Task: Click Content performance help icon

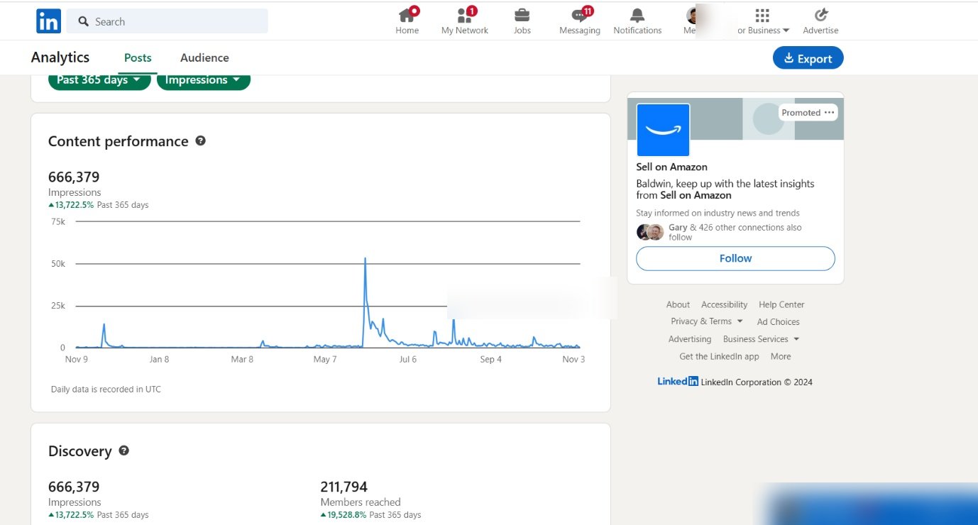Action: click(200, 140)
